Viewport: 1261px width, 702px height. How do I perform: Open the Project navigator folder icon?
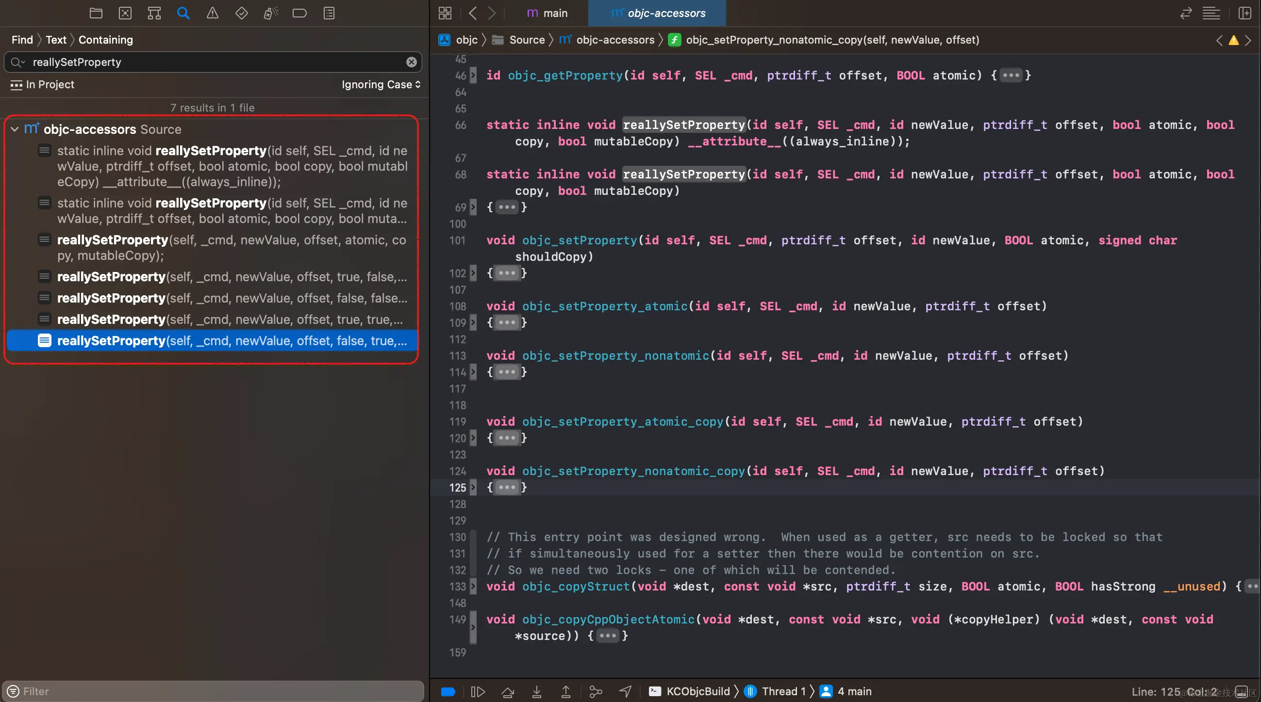(x=96, y=13)
